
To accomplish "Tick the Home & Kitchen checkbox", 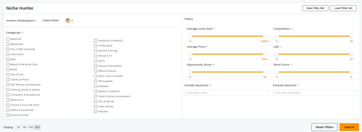I will coord(8,115).
